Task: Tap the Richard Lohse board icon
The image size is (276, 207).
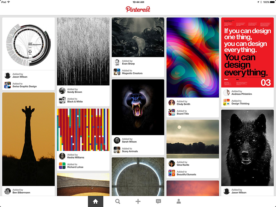Action: point(62,166)
